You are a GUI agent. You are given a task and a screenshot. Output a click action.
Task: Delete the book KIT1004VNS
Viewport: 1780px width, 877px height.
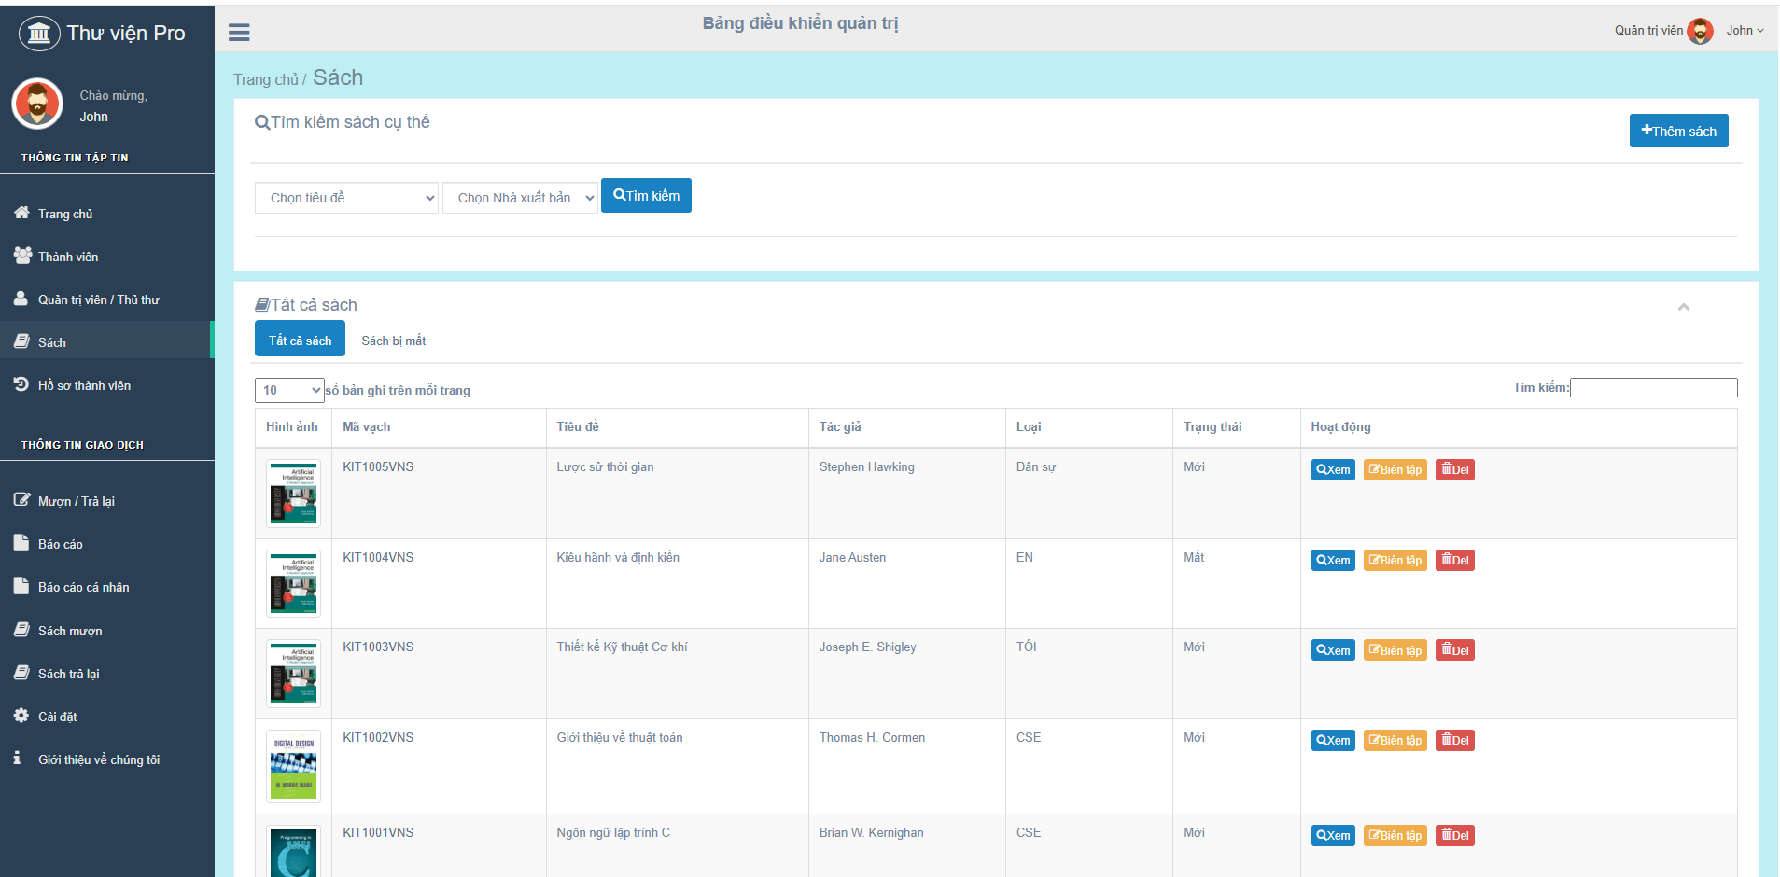coord(1454,560)
